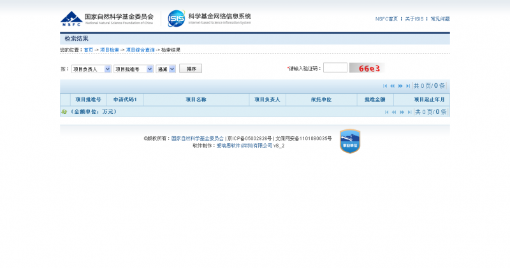Open the 项目批准号 sort field dropdown
Viewport: 510px width, 268px height.
tap(133, 69)
